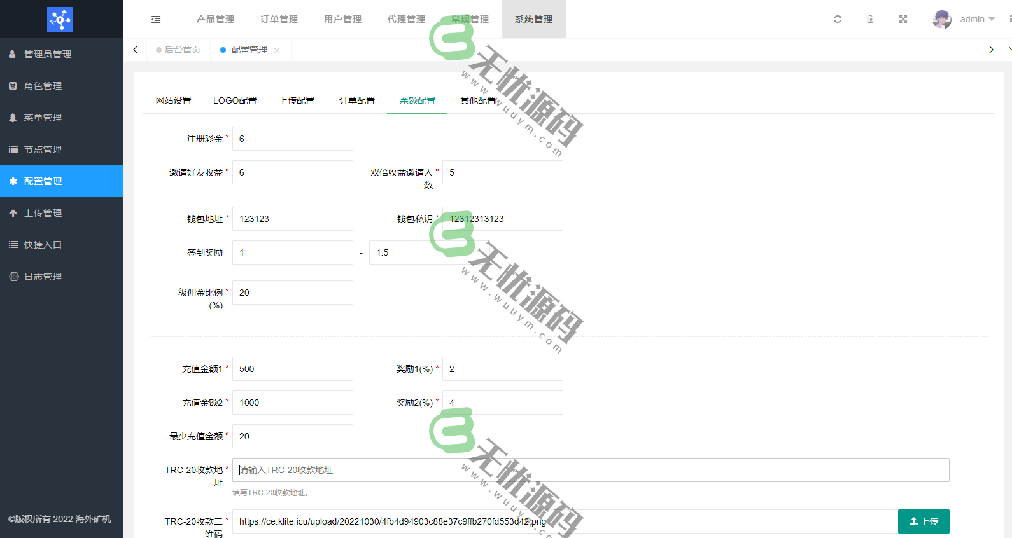Open 产品管理 in the top menu
The width and height of the screenshot is (1012, 538).
216,19
